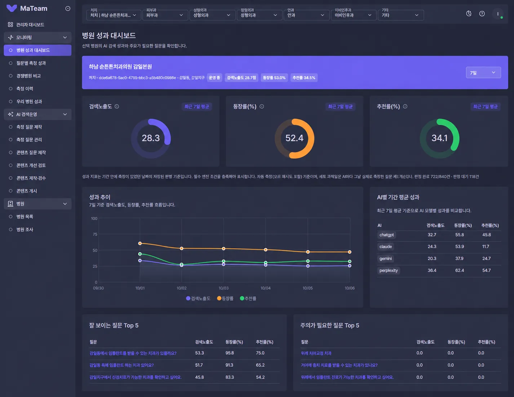The width and height of the screenshot is (514, 397).
Task: Open question link 강일동에서 임플란트를 받을 수 있는 치과가 있을까요?
Action: [133, 353]
